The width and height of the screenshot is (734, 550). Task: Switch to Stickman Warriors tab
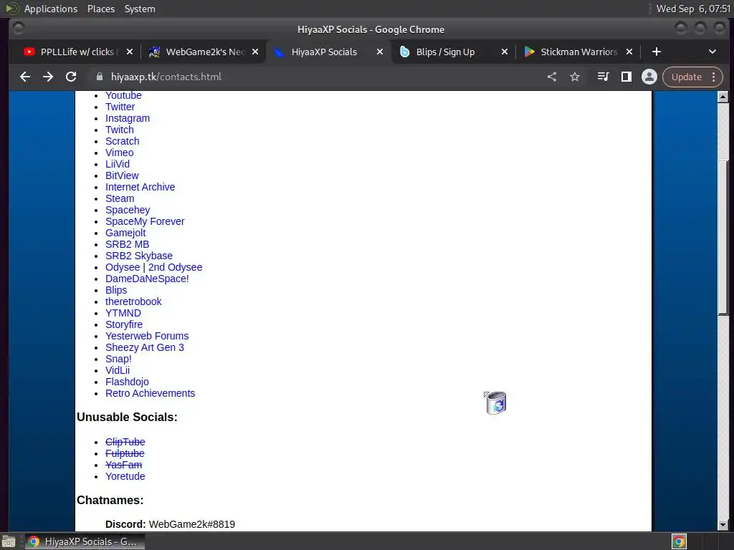pyautogui.click(x=578, y=52)
